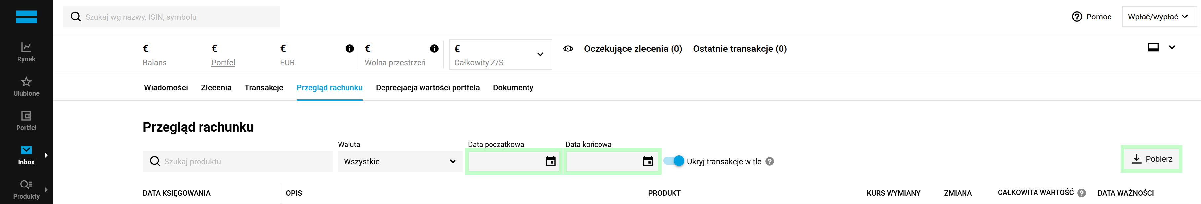
Task: Expand the Wpłać/wypłać dropdown
Action: 1159,16
